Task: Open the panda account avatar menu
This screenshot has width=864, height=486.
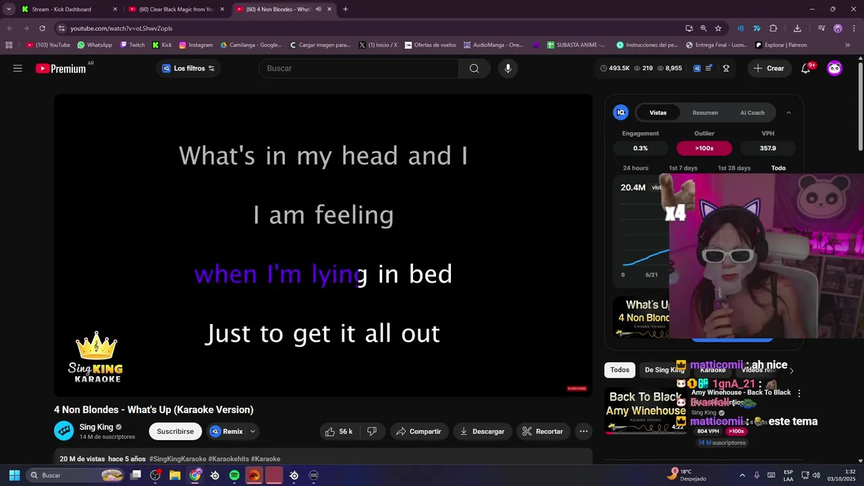Action: coord(835,68)
